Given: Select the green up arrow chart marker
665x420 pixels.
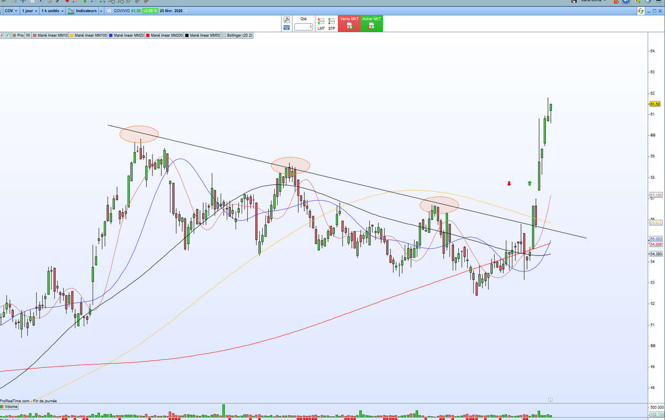Looking at the screenshot, I should pos(529,183).
